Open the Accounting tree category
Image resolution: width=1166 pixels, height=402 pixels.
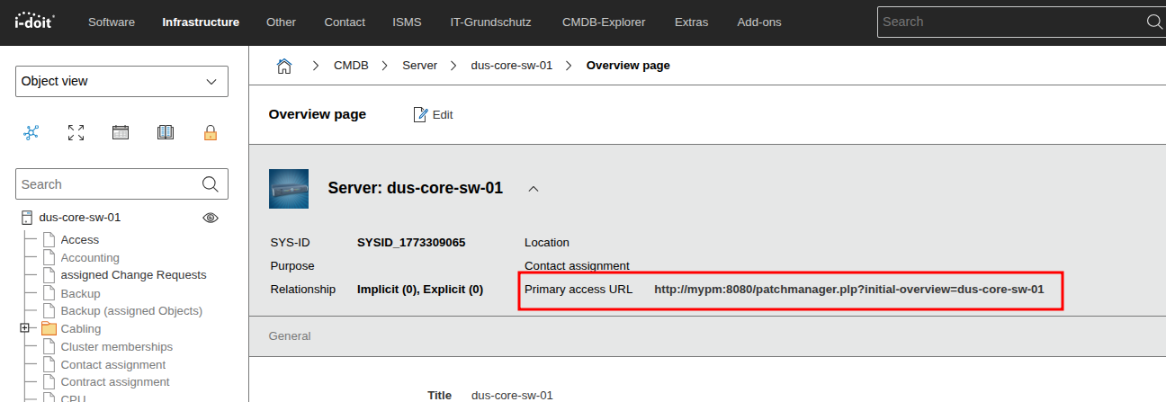pos(90,258)
